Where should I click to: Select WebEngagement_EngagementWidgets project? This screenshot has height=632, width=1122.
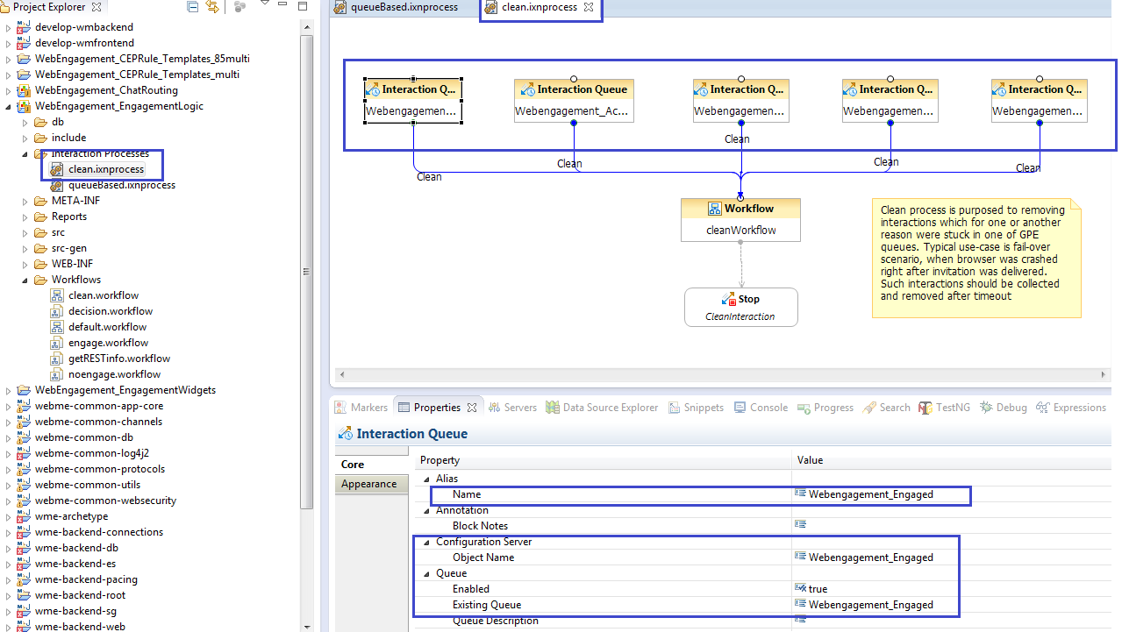point(125,390)
